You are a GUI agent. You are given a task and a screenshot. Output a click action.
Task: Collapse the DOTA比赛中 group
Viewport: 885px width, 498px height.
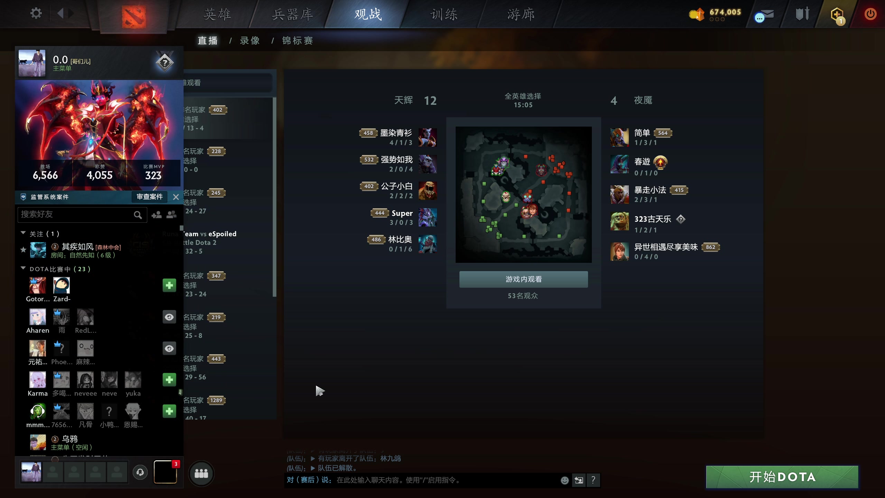(23, 268)
